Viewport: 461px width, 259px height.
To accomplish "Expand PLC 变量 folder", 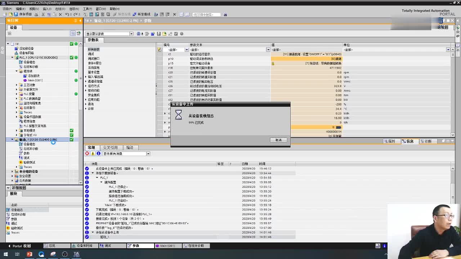I will click(x=16, y=94).
